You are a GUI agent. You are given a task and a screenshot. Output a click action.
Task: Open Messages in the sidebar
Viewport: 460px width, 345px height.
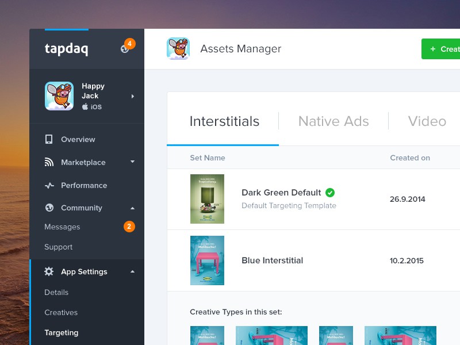pos(62,227)
